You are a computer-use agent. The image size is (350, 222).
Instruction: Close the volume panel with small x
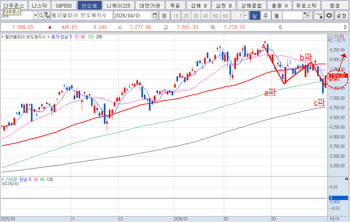(x=346, y=179)
